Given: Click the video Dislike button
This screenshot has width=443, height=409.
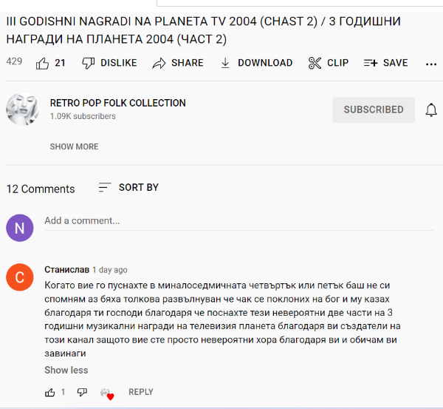Looking at the screenshot, I should pos(109,63).
